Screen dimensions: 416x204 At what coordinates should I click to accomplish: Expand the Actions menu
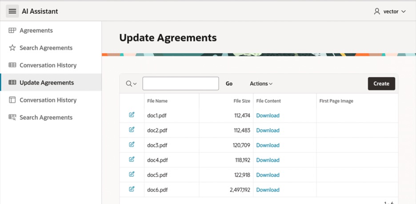(x=261, y=84)
